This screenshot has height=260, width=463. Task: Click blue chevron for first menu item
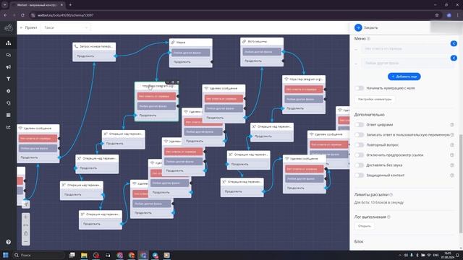click(454, 43)
